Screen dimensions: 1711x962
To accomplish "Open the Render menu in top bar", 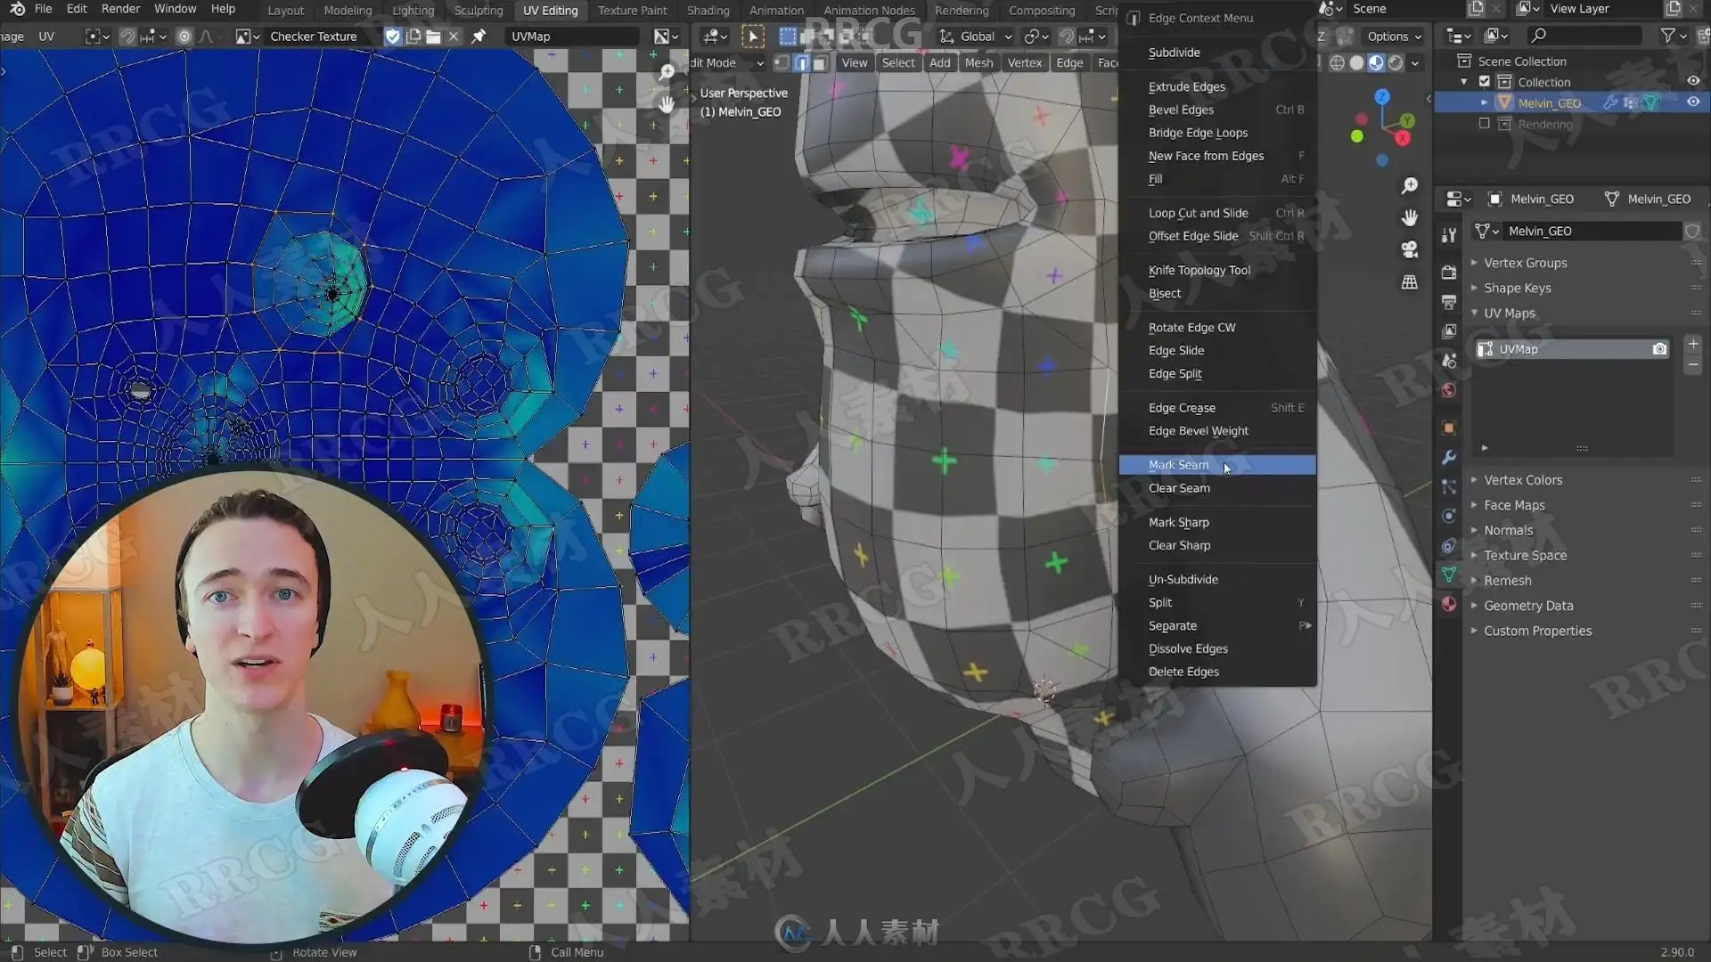I will tap(120, 9).
